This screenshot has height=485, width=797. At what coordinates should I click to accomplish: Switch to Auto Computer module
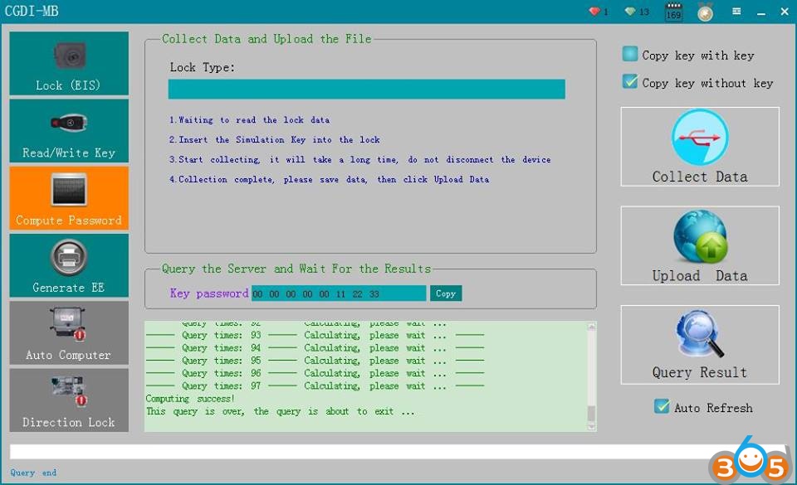(69, 332)
